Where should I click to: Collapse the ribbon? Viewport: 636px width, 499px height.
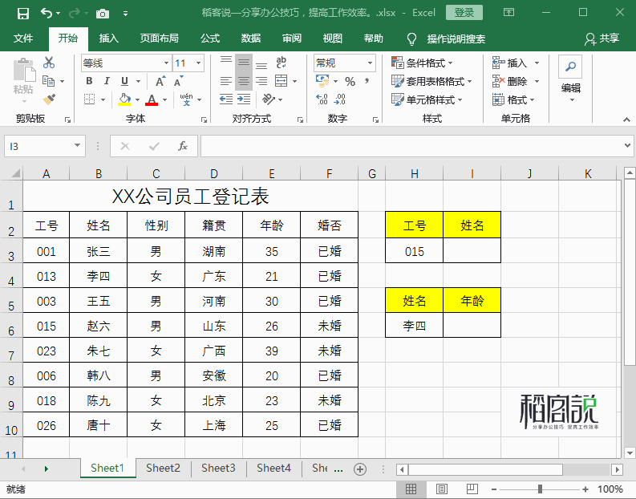[626, 120]
